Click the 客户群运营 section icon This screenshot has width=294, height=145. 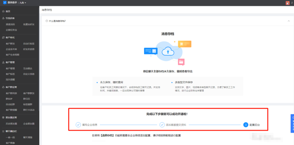[3, 87]
